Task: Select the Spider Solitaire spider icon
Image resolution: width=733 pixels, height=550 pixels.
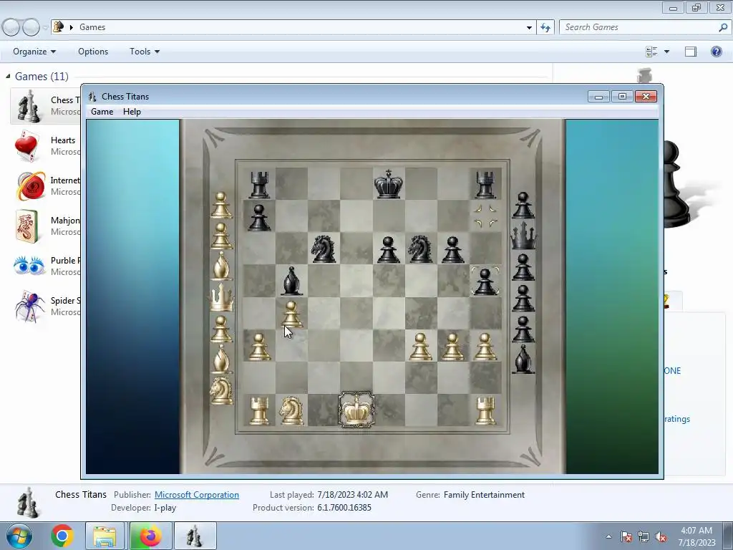Action: click(x=29, y=307)
